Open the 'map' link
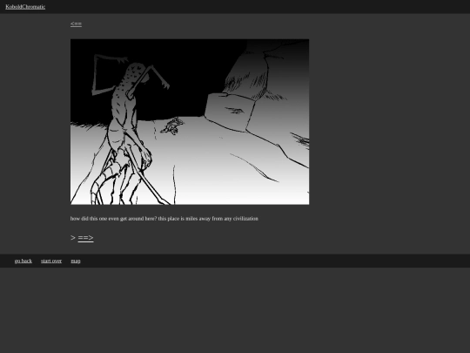The image size is (470, 353). point(76,261)
